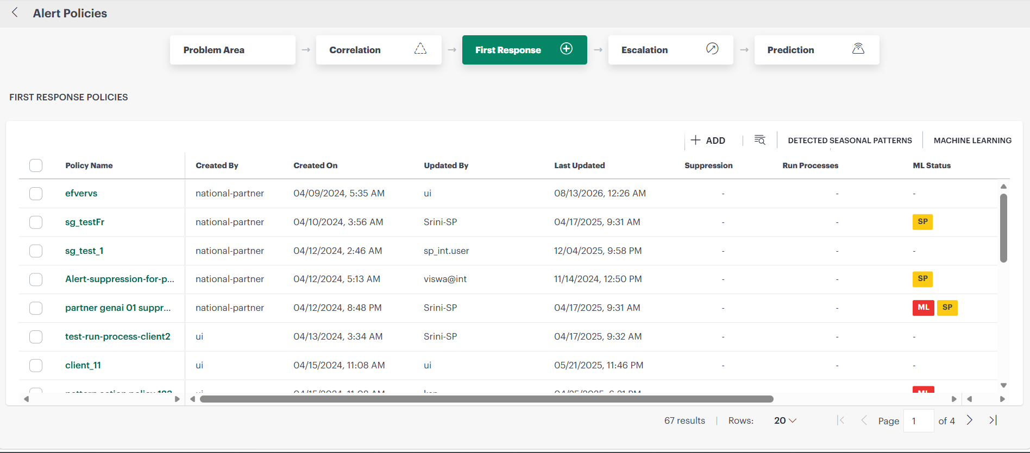The width and height of the screenshot is (1030, 453).
Task: Click right arrow of policy name scrollbar
Action: (x=177, y=399)
